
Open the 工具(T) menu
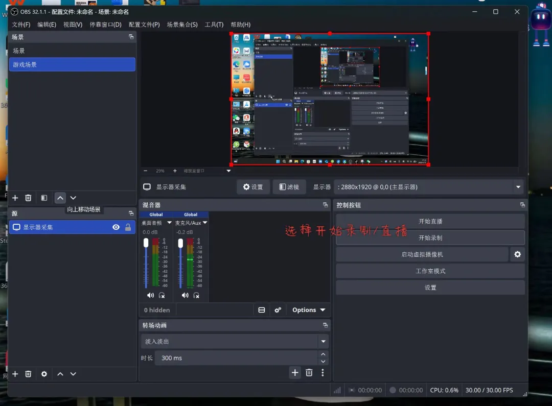214,25
